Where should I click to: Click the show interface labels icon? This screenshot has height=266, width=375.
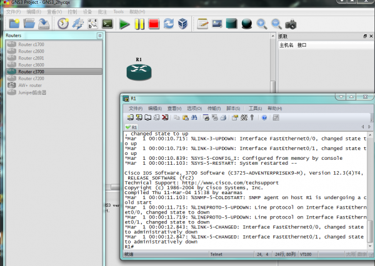coord(78,24)
